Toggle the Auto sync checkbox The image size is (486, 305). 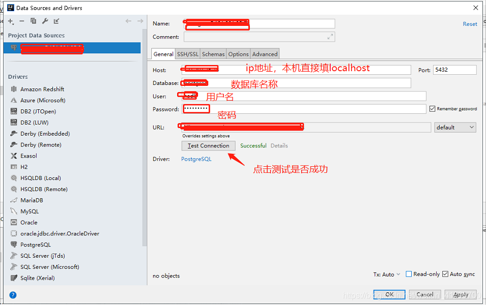tap(445, 274)
